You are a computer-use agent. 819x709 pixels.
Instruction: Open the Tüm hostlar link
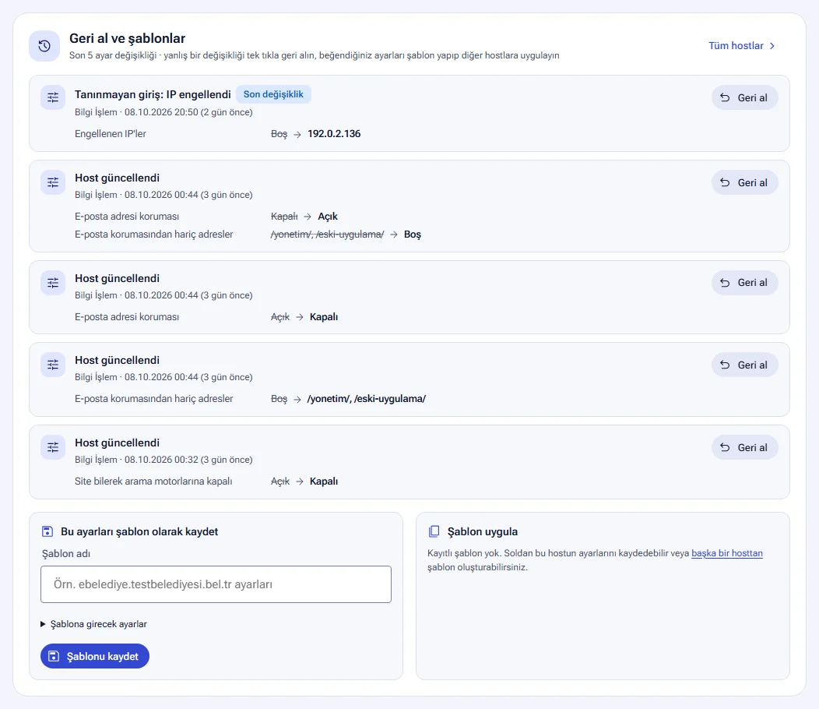point(742,46)
